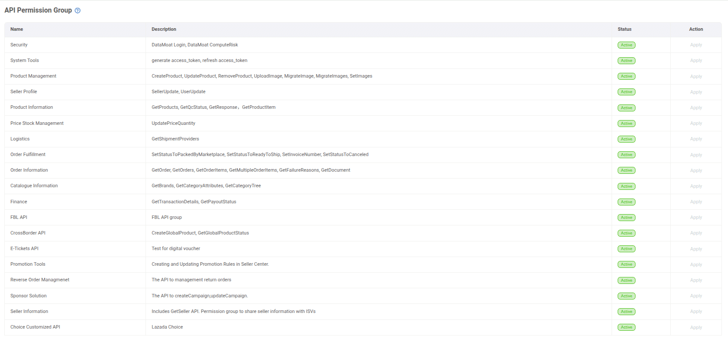The width and height of the screenshot is (728, 342).
Task: Click the Active badge for Seller Profile
Action: point(626,92)
